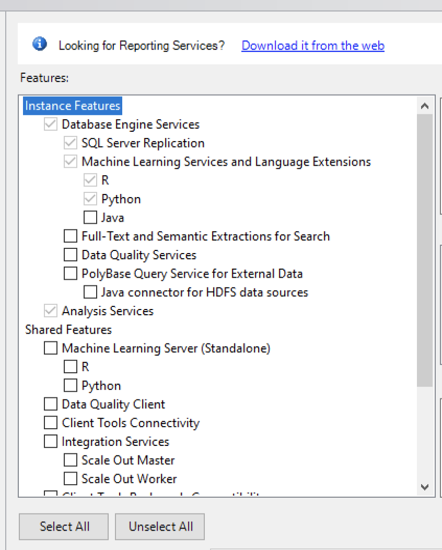Image resolution: width=442 pixels, height=550 pixels.
Task: Enable Full-Text and Semantic Extractions for Search
Action: point(71,236)
